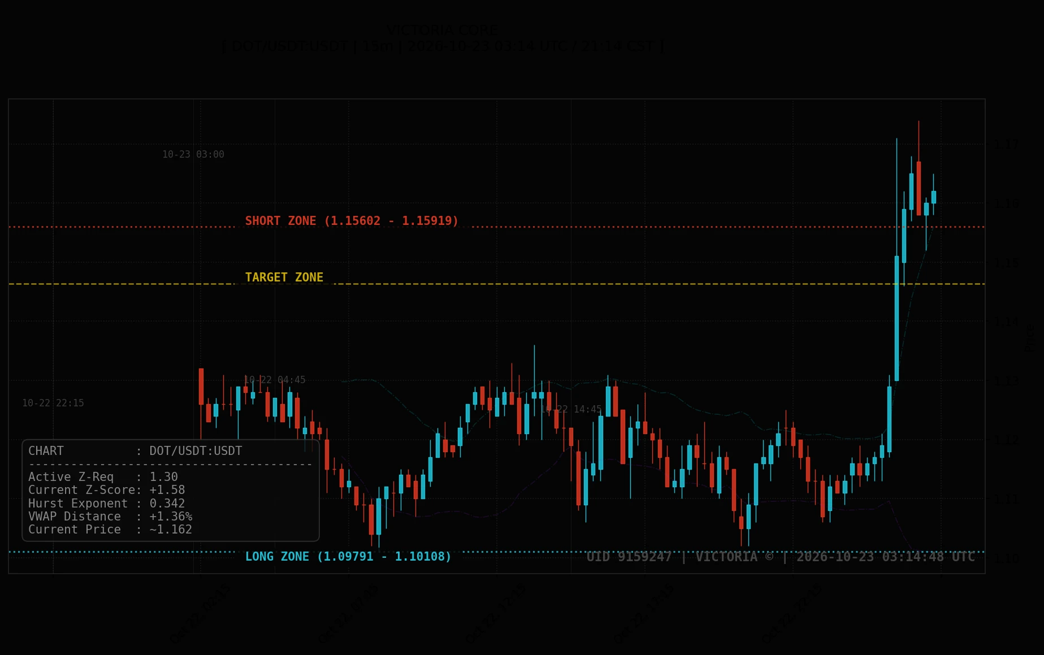This screenshot has height=655, width=1044.
Task: Click the yellow TARGET ZONE label
Action: [x=284, y=277]
